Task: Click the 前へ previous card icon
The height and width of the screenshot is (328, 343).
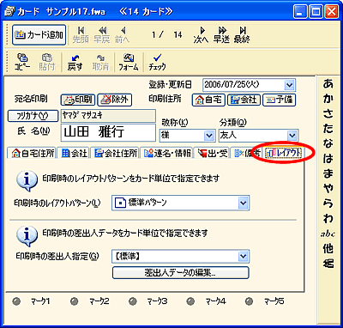Action: click(123, 35)
